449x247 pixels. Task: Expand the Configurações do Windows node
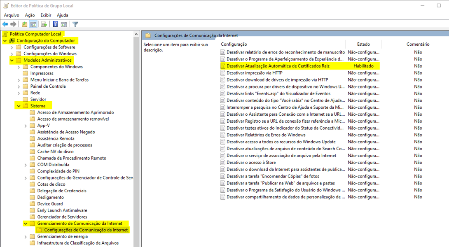click(12, 54)
